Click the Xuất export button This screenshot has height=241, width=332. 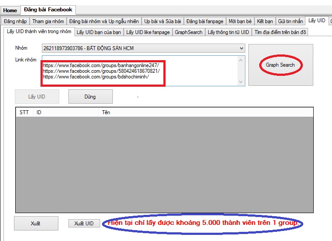click(36, 224)
